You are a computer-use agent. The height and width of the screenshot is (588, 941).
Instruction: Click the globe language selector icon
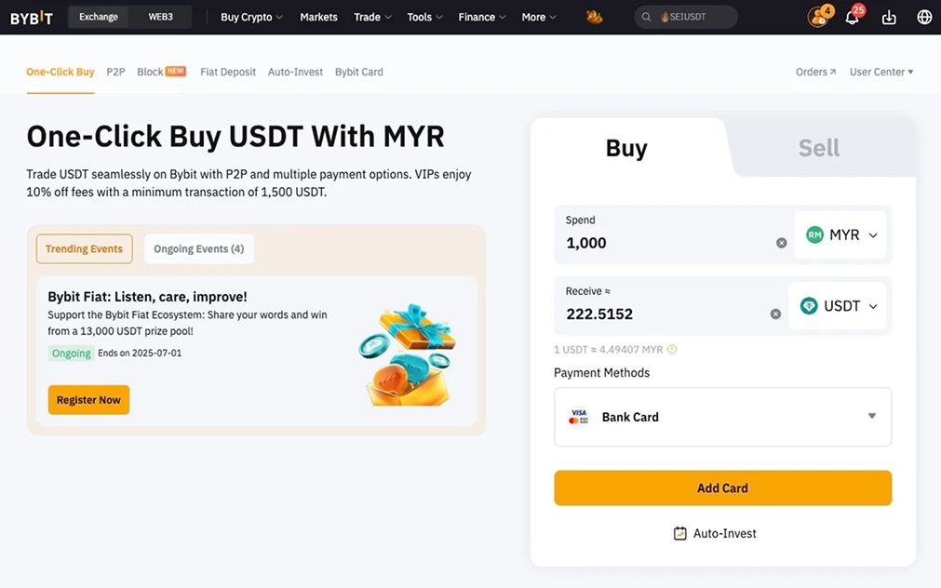(923, 16)
